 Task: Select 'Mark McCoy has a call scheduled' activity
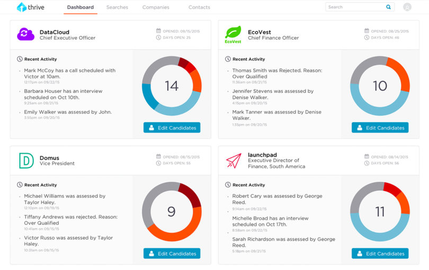coord(69,76)
